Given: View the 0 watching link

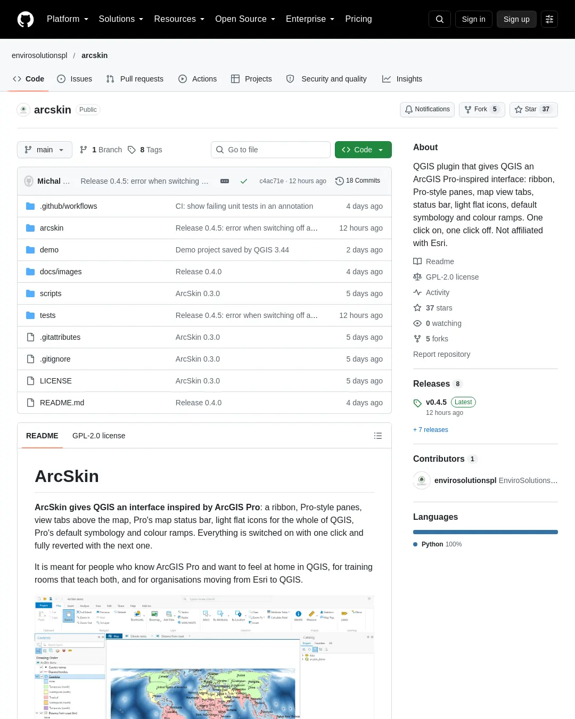Looking at the screenshot, I should coord(438,323).
